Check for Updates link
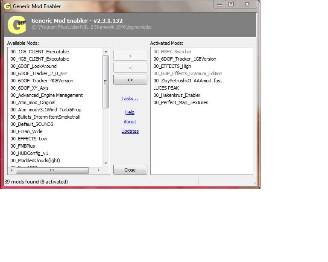Image resolution: width=328 pixels, height=262 pixels. tap(130, 131)
